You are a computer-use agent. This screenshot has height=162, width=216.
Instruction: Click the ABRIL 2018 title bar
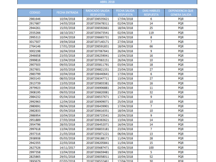(x=107, y=2)
